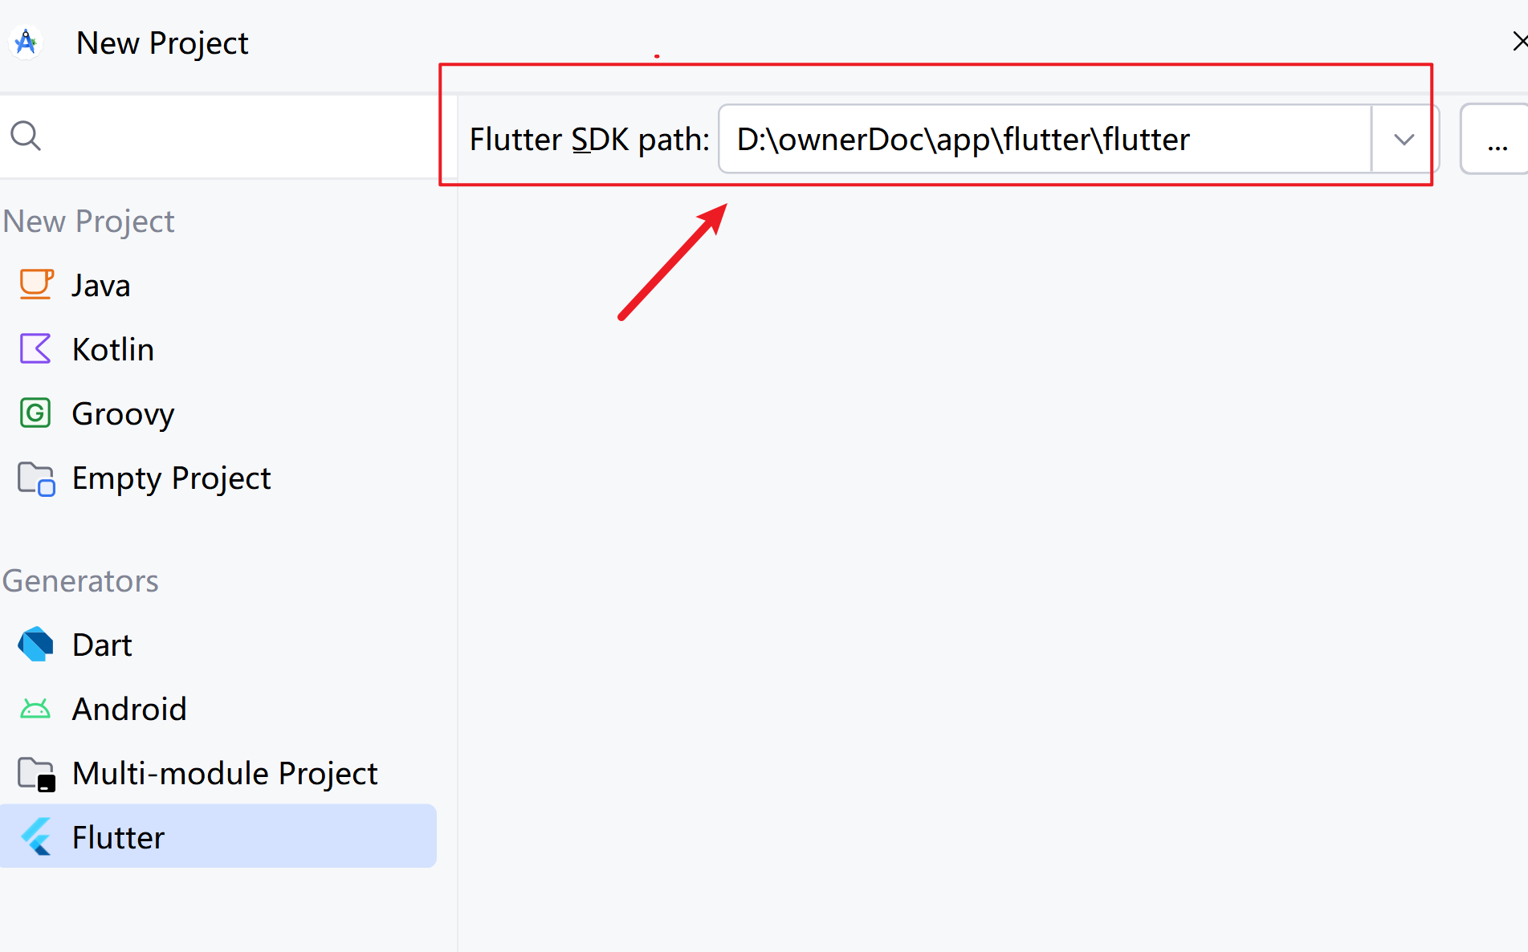Select the Flutter generator

point(218,836)
